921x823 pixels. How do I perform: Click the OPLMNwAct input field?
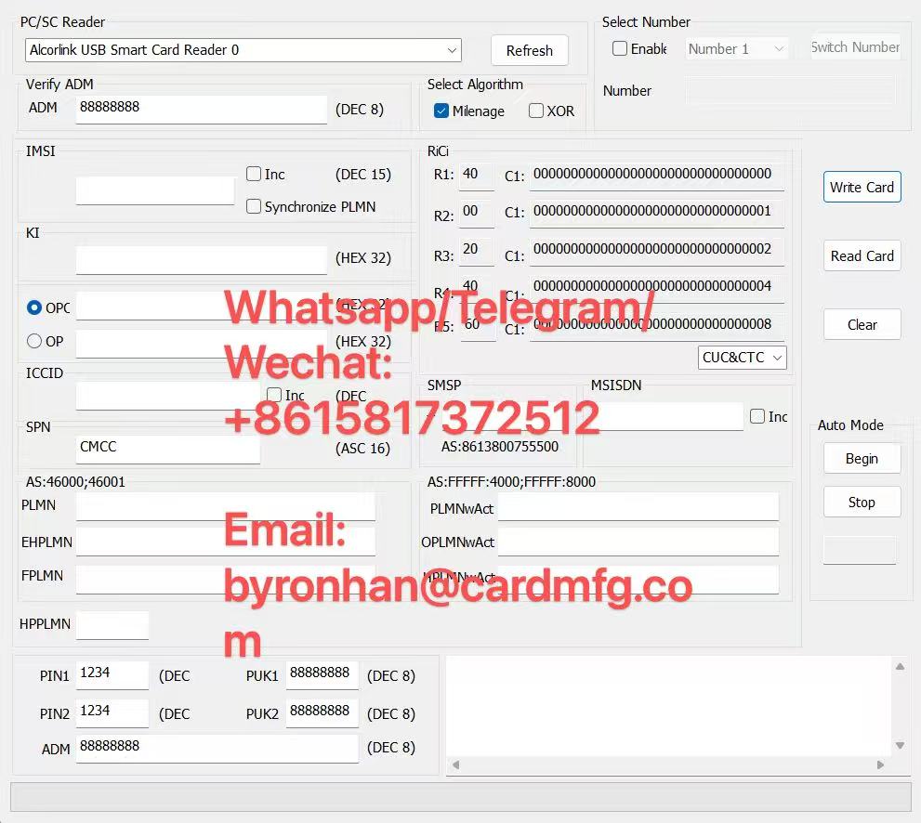638,542
